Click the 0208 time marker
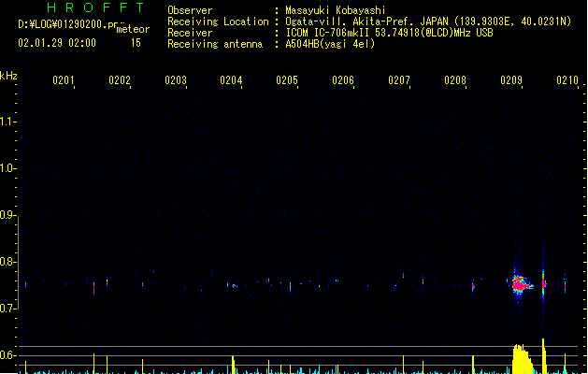588x374 pixels. (455, 80)
